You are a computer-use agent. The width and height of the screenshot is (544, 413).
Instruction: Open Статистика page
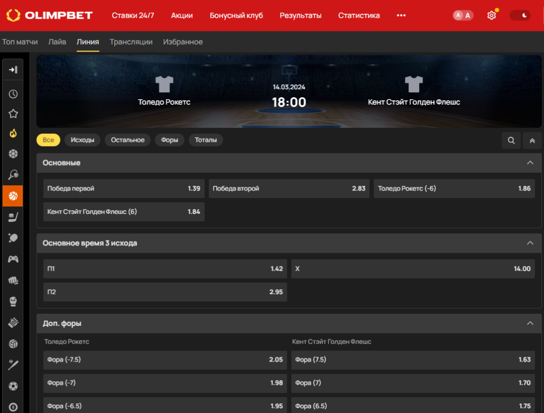pos(359,15)
